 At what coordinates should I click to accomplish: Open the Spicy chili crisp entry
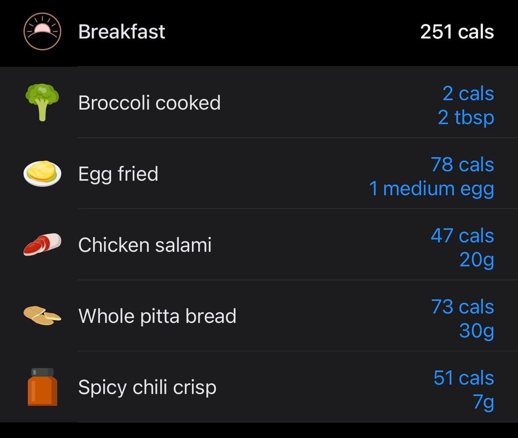point(147,387)
